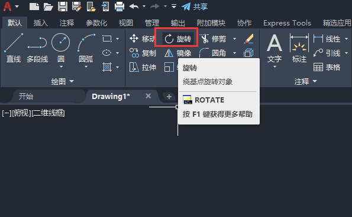The width and height of the screenshot is (352, 217).
Task: Open the 参数化 ribbon tab
Action: [x=96, y=23]
